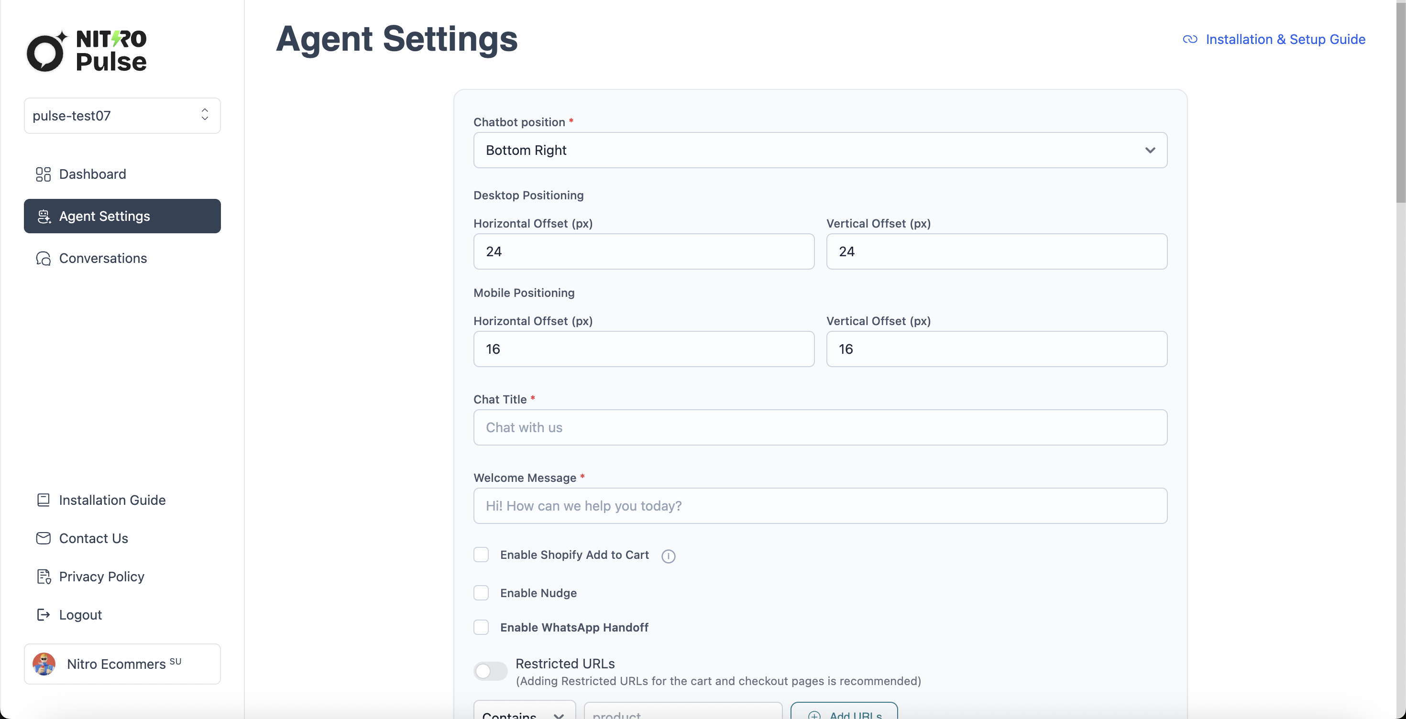The height and width of the screenshot is (719, 1406).
Task: Click the Chat Title input field
Action: click(820, 427)
